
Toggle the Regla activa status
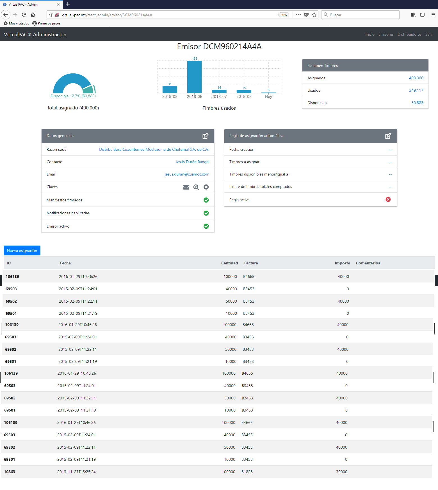click(x=388, y=199)
